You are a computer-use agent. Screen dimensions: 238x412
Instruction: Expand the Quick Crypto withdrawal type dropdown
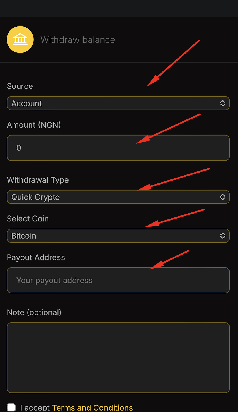(x=111, y=197)
